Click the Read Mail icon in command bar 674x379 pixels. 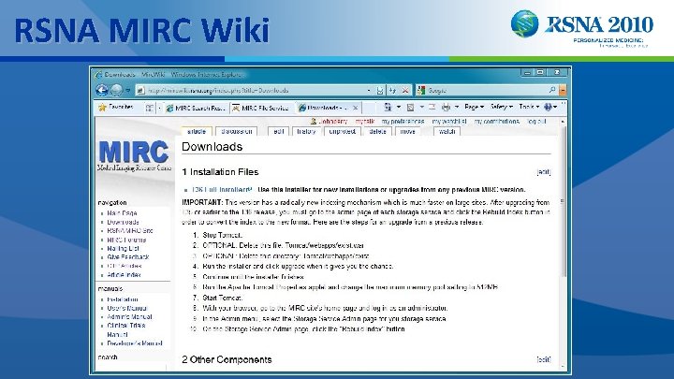[432, 107]
